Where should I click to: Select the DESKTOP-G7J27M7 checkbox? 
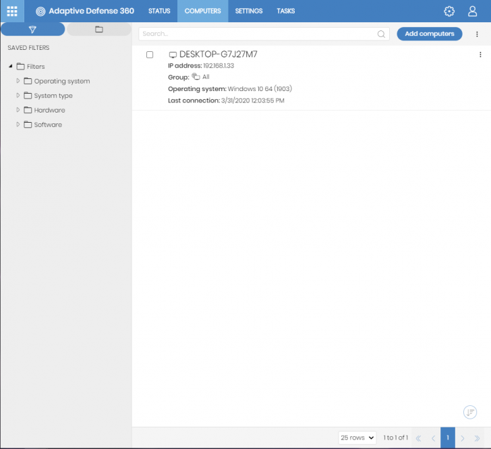(150, 55)
